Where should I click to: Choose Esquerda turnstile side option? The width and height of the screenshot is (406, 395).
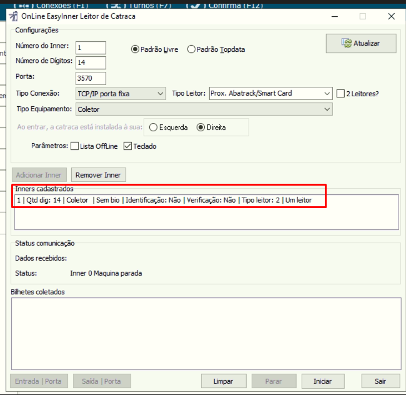[x=153, y=127]
